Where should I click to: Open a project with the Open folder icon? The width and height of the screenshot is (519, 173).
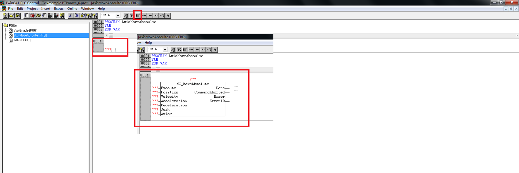11,15
